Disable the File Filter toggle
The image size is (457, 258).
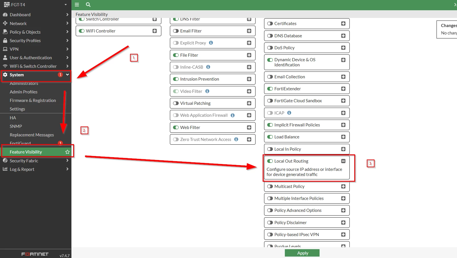[176, 55]
